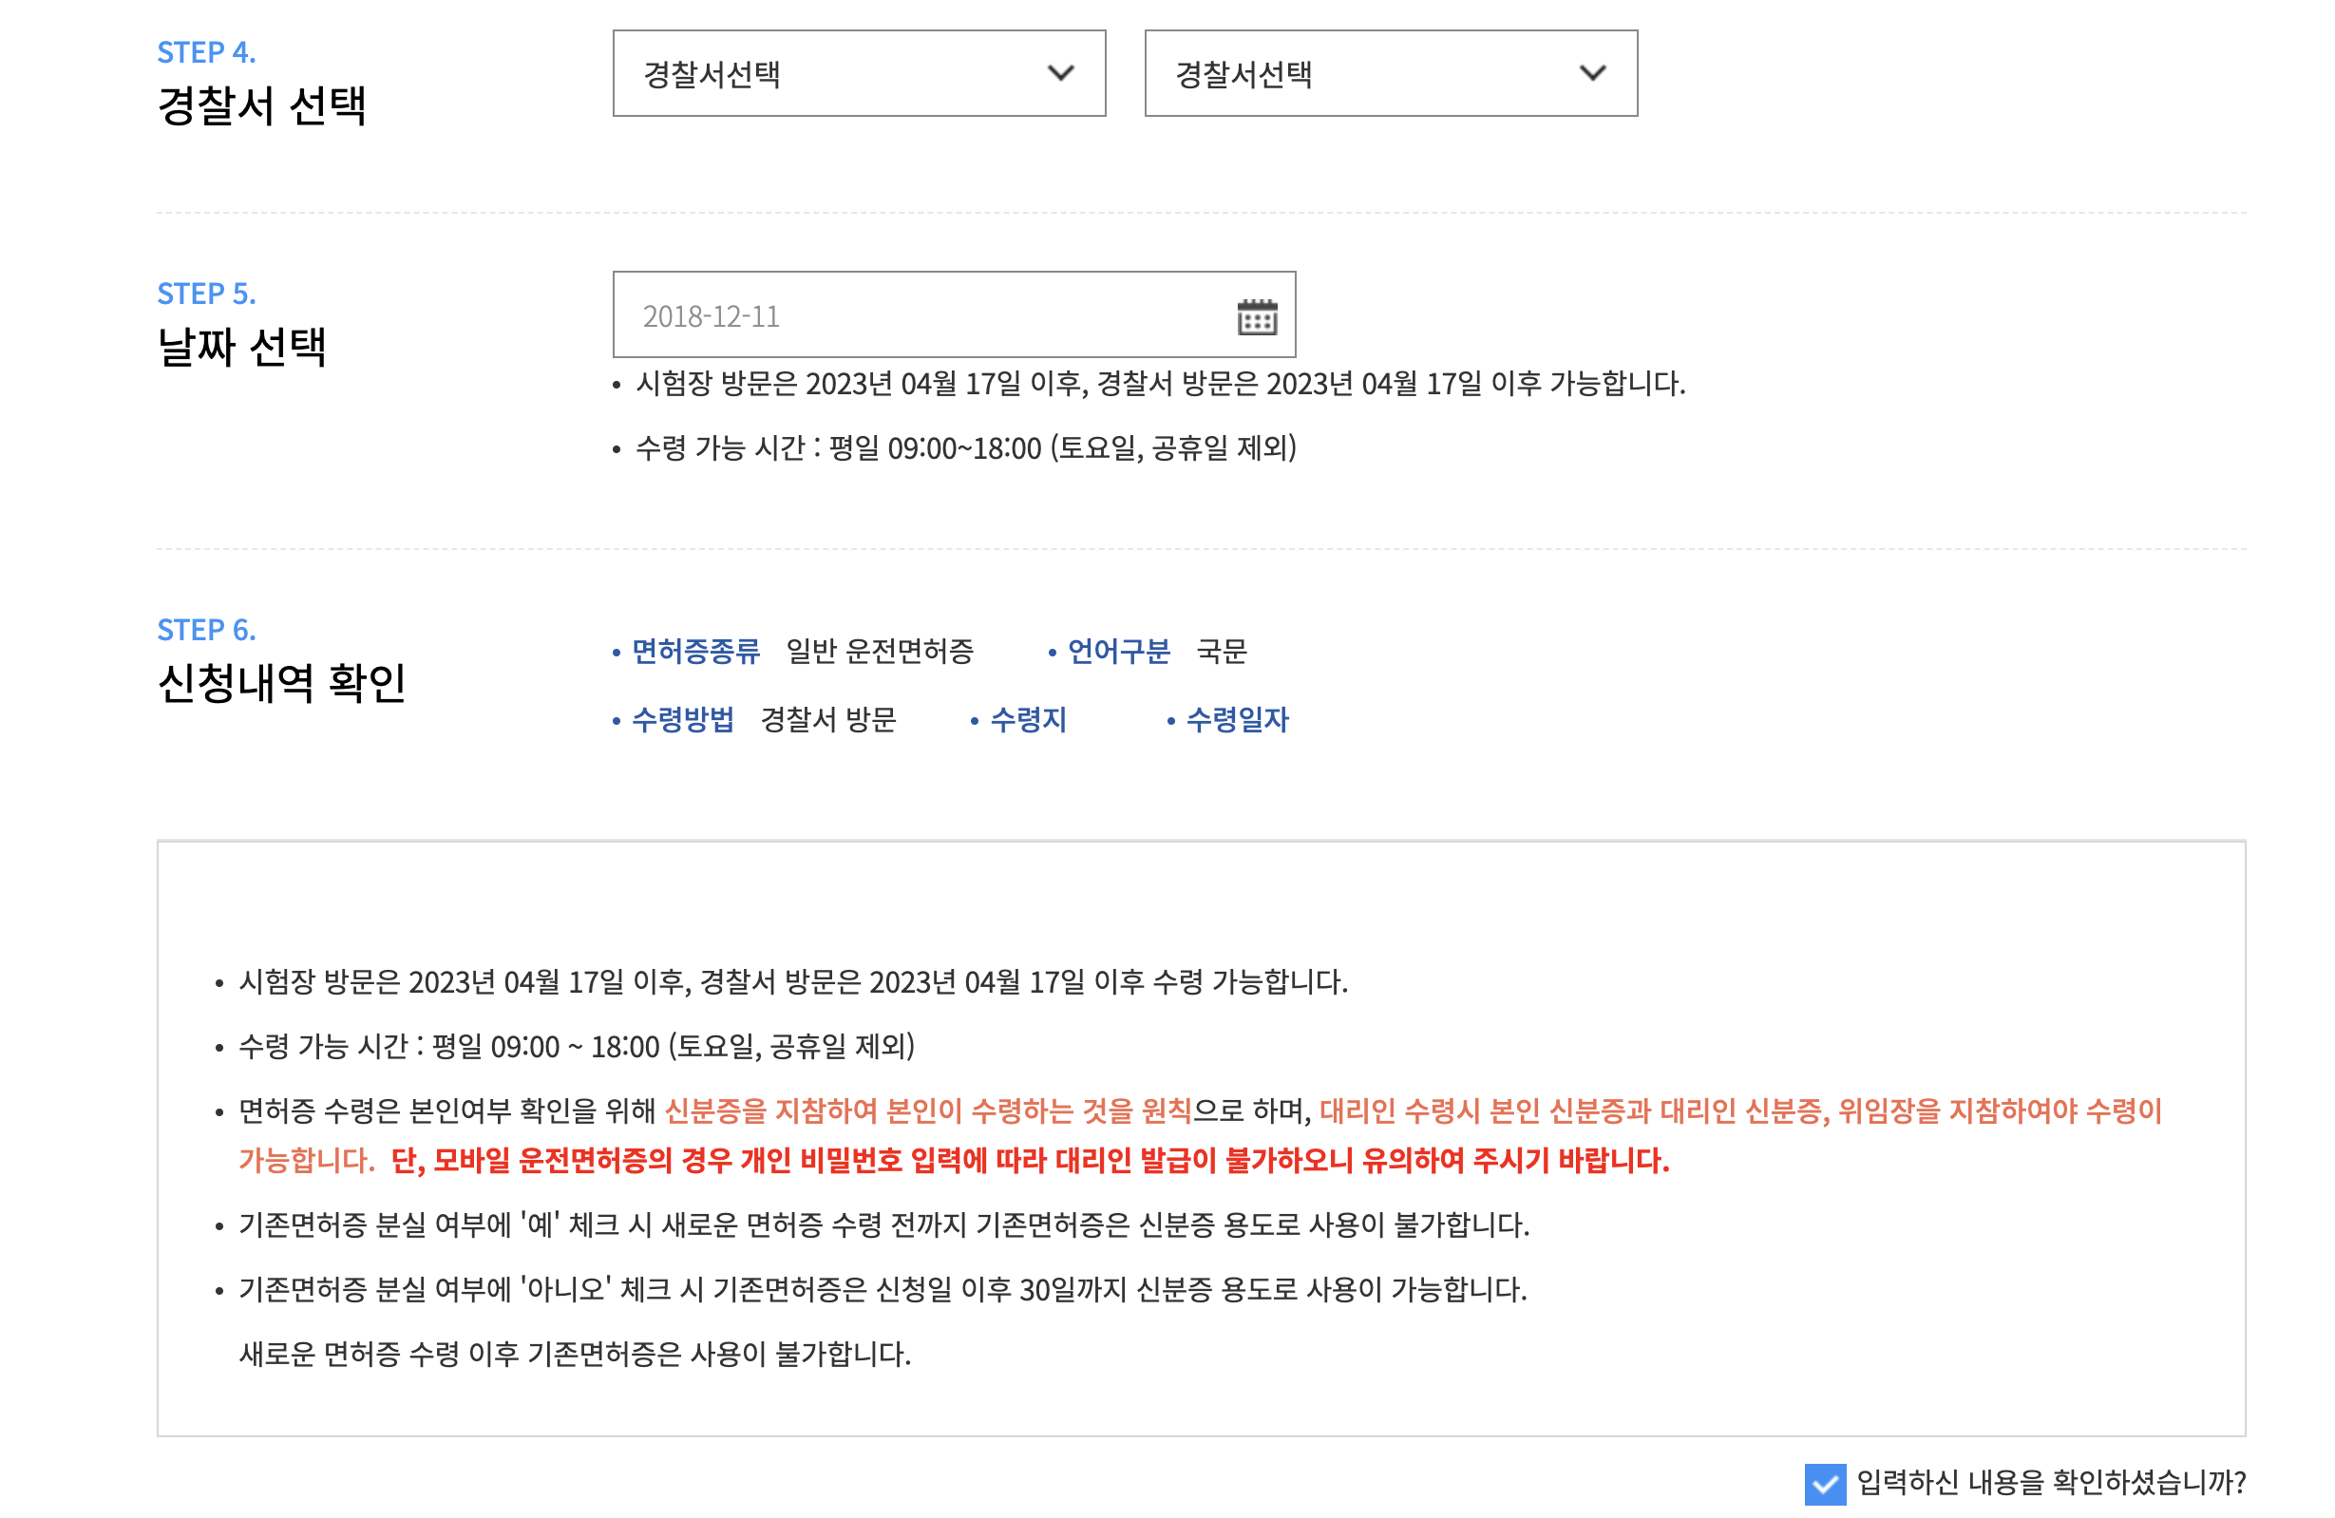Select the blue bullet beside 면허증종류
This screenshot has width=2335, height=1518.
pos(618,651)
